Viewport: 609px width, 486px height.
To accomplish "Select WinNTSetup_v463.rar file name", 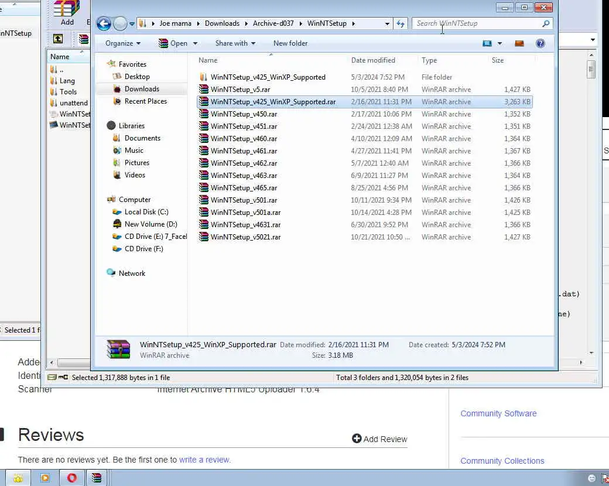I will (x=244, y=176).
